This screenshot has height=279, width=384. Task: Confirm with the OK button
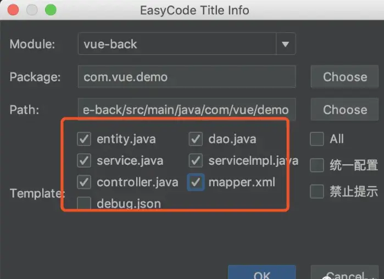click(x=262, y=272)
